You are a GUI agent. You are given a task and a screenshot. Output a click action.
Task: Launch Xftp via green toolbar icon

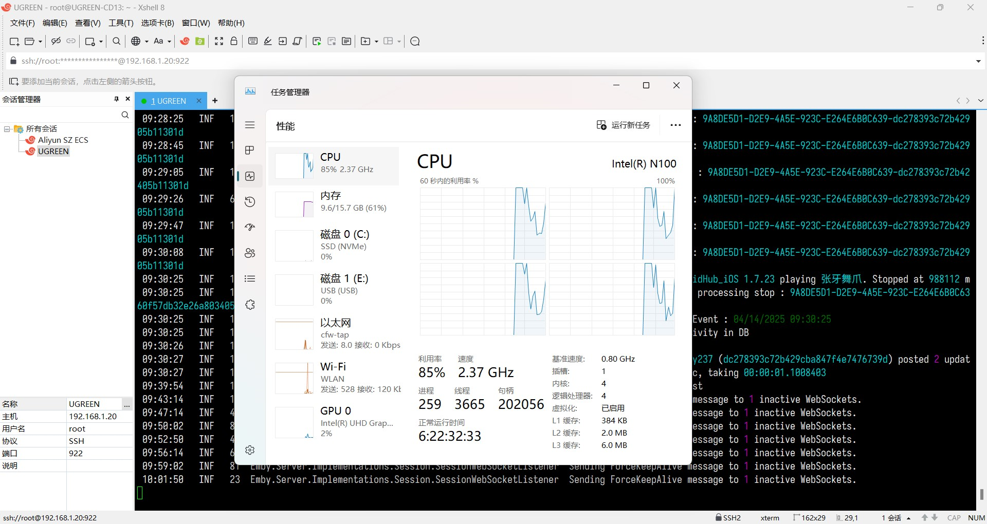200,41
